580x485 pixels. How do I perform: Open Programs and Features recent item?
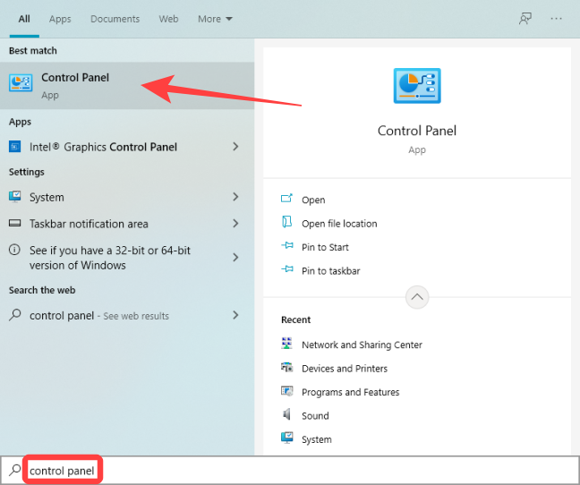click(x=350, y=392)
